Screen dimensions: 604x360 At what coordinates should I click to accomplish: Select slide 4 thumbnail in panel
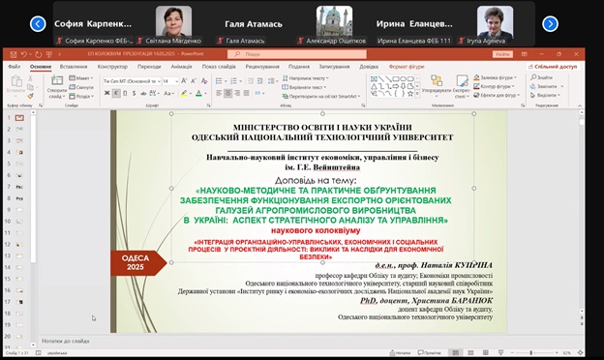19,153
